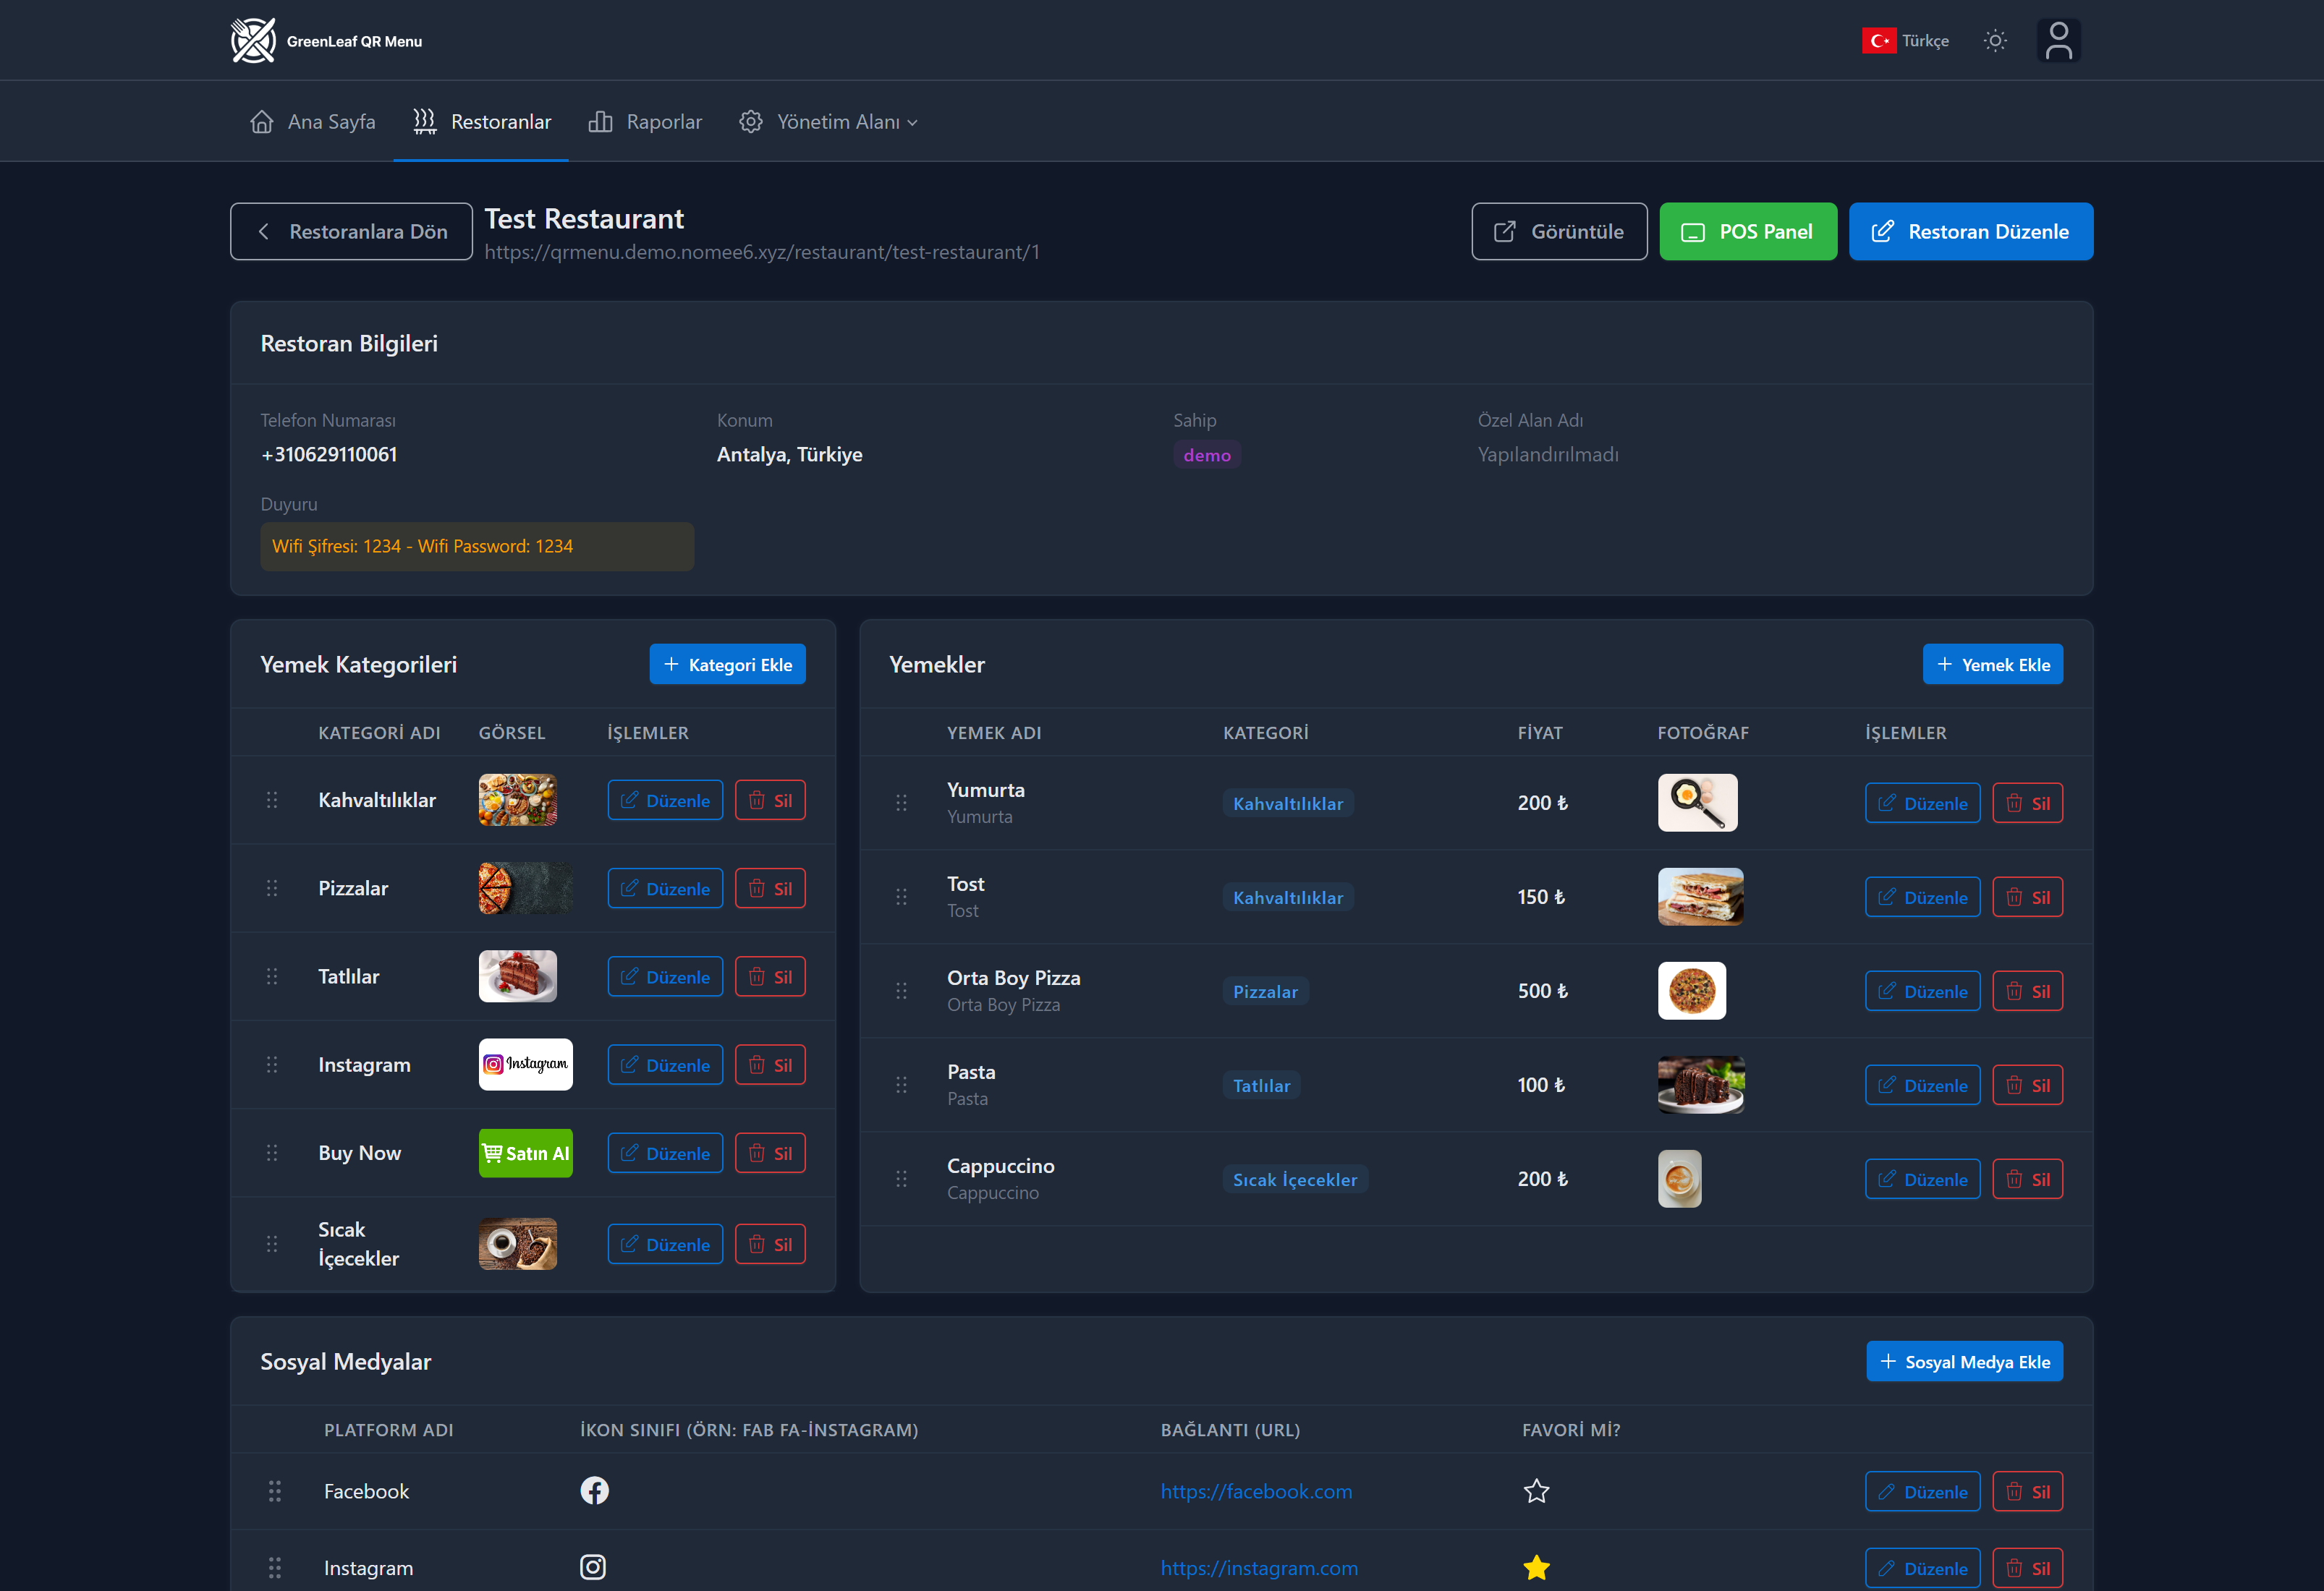Expand the Yönetim Alanı dropdown menu
Image resolution: width=2324 pixels, height=1591 pixels.
(x=829, y=122)
